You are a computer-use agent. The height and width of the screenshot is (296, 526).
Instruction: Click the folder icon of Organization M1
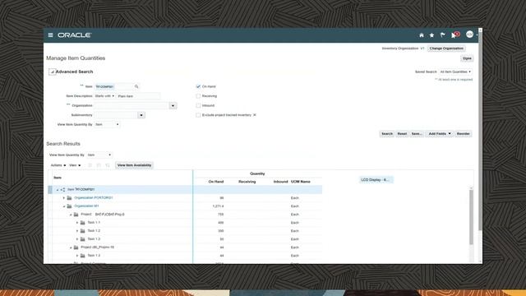69,206
